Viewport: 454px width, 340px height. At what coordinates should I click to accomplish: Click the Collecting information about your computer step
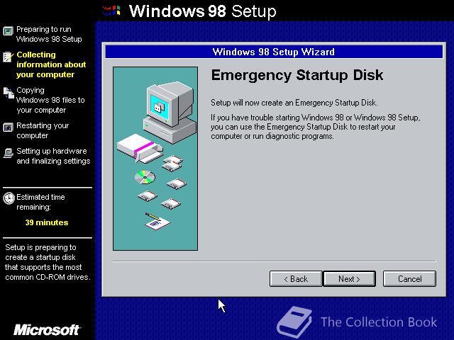click(51, 64)
